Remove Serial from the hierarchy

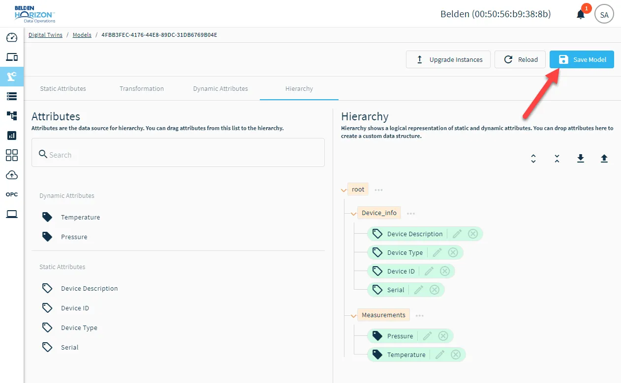tap(435, 290)
